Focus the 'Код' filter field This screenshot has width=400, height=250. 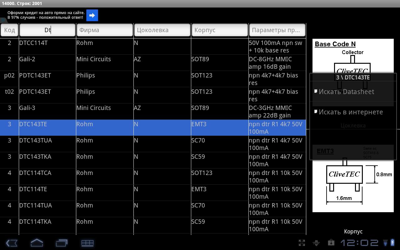point(9,30)
